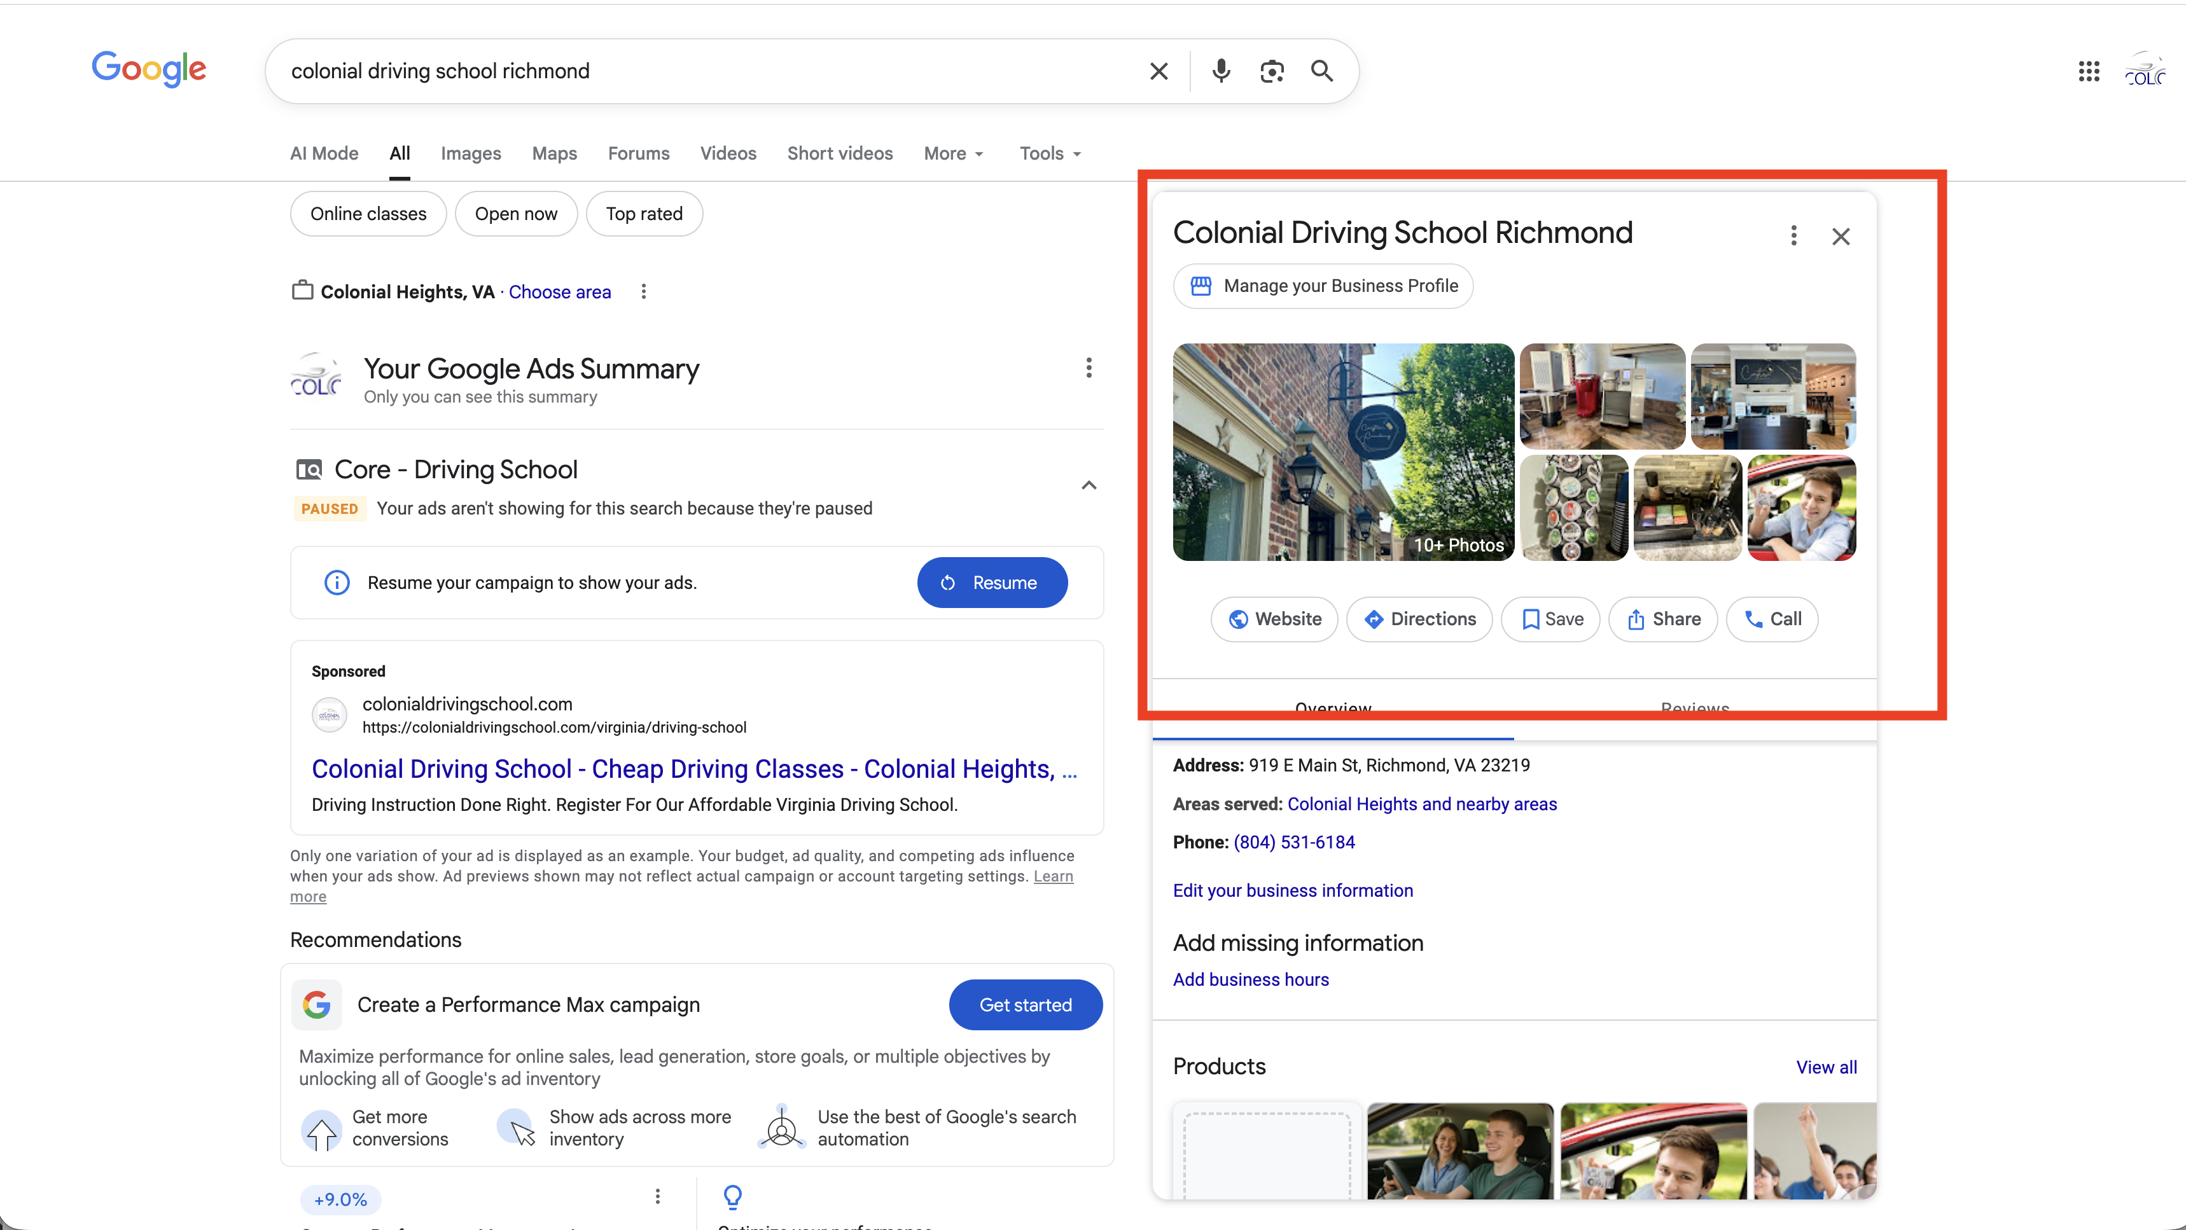Click the Learn more link
This screenshot has width=2186, height=1230.
(1053, 876)
